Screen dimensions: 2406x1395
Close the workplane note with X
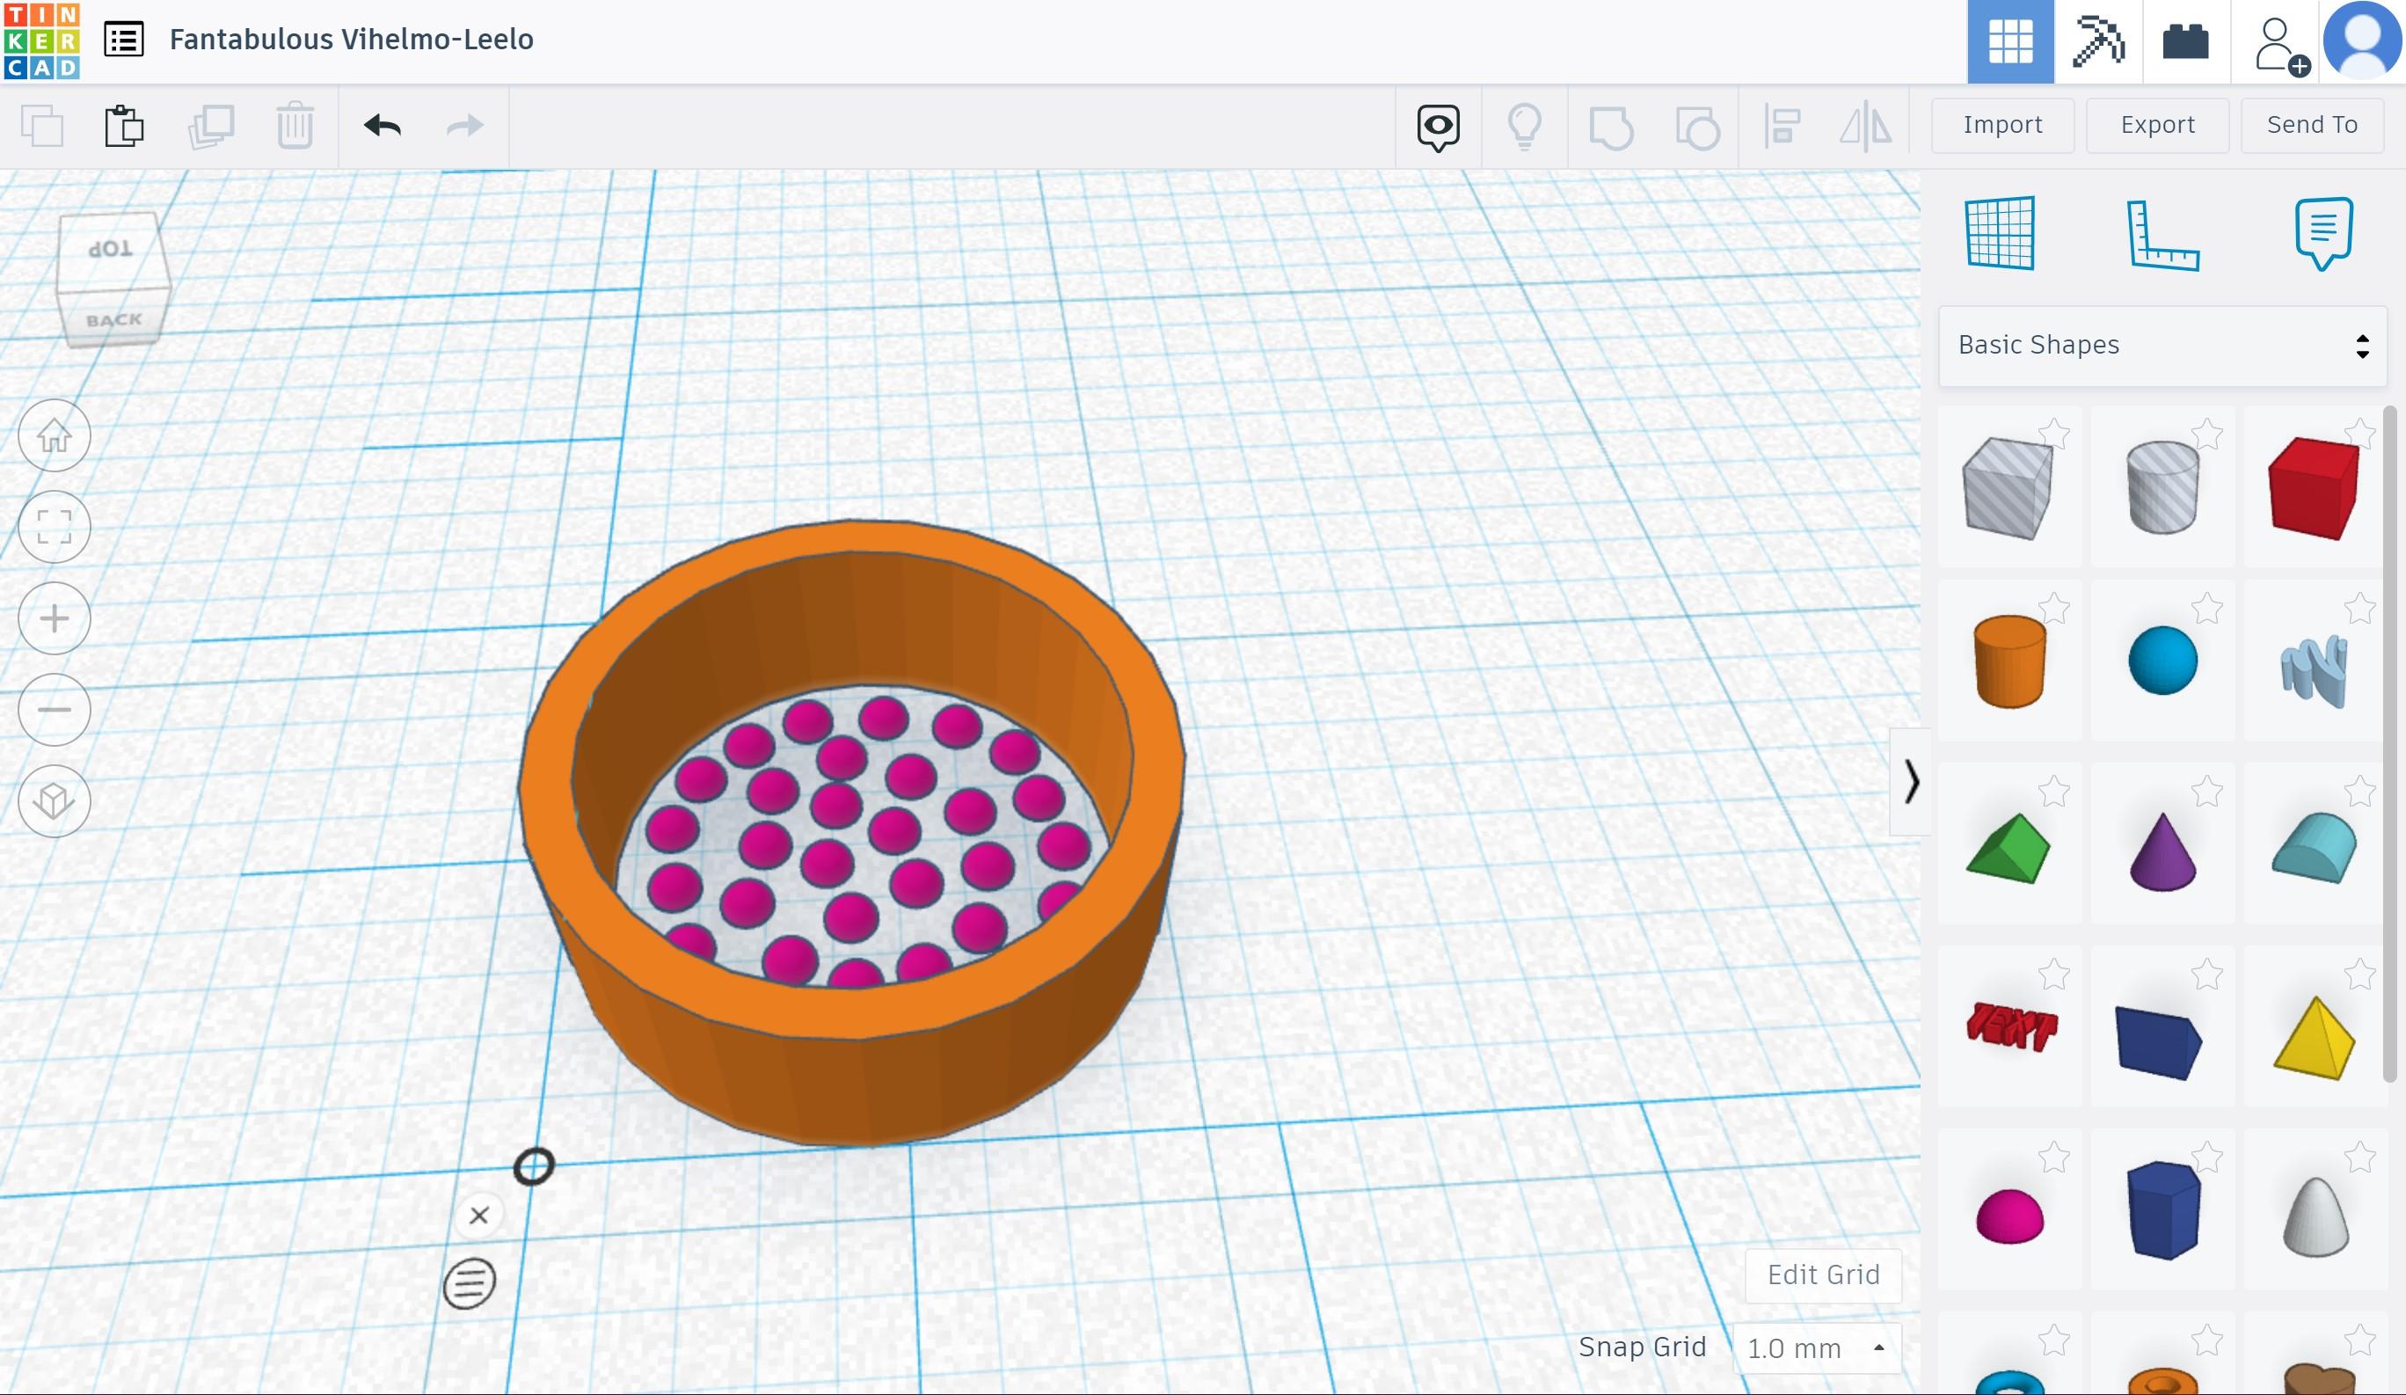pyautogui.click(x=478, y=1216)
